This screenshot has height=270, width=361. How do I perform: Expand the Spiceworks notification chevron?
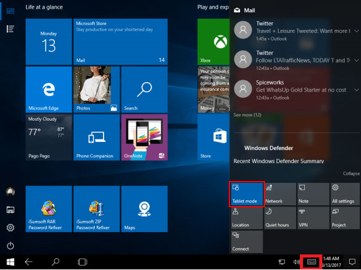pos(357,90)
